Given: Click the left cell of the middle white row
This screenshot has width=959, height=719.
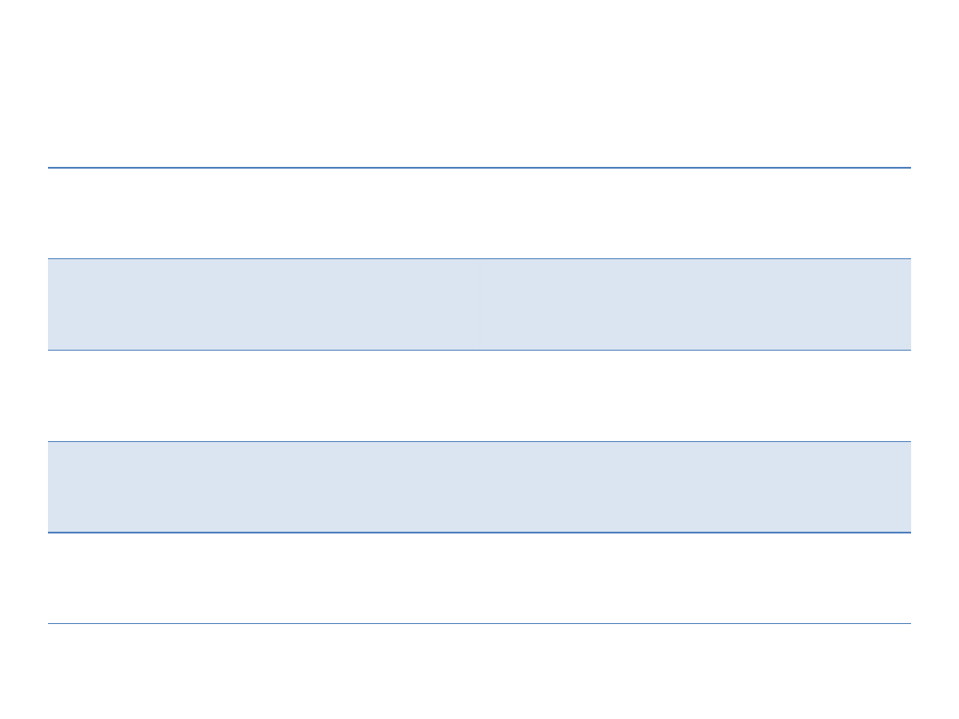Looking at the screenshot, I should pos(264,396).
